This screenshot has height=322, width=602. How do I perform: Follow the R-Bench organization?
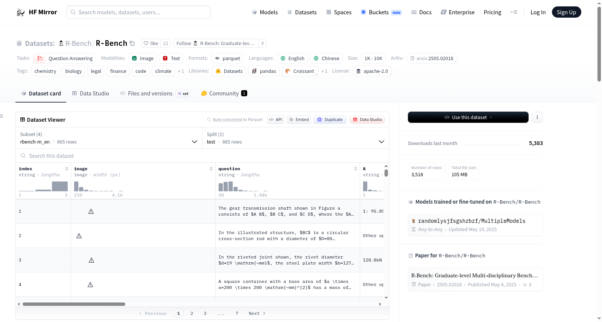point(216,43)
